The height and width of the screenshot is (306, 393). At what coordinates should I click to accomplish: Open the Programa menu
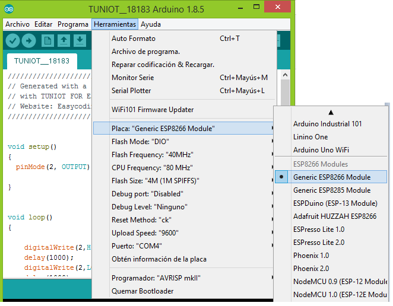coord(73,24)
